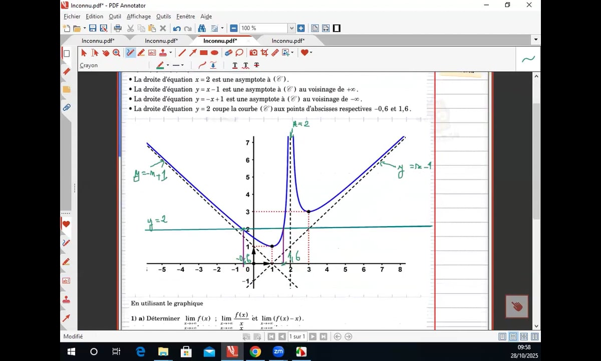Select the Zoom magnifier tool
This screenshot has height=361, width=601.
click(116, 53)
